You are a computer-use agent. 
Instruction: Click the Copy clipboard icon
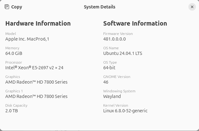[7, 7]
